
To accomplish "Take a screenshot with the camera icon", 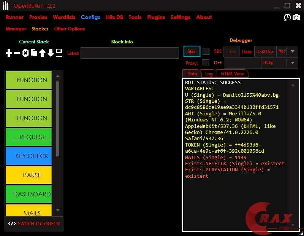I will pyautogui.click(x=296, y=17).
